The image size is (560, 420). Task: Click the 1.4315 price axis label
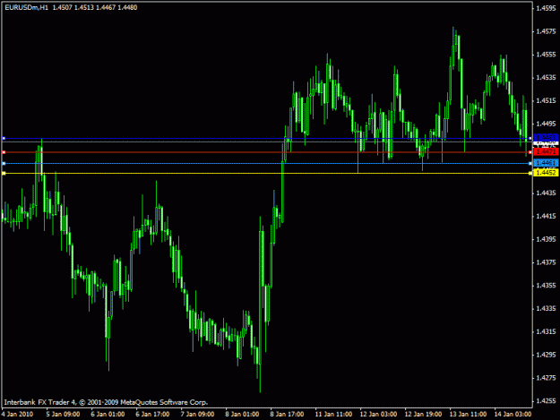pyautogui.click(x=546, y=331)
